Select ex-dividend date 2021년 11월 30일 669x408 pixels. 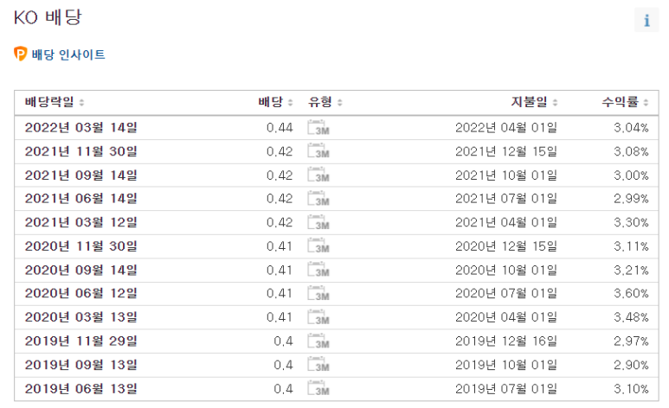pos(81,151)
